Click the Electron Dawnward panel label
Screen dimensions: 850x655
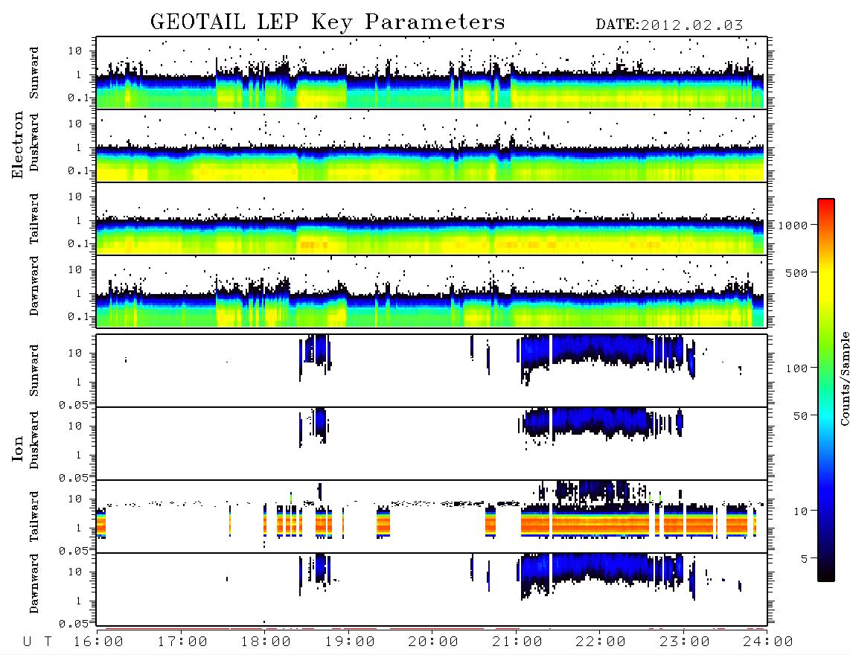[34, 286]
